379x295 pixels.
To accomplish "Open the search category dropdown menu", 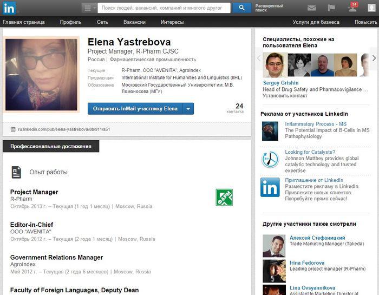I will coord(89,8).
